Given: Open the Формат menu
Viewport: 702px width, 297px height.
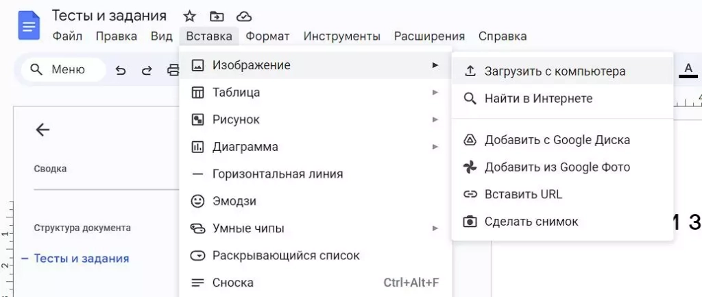Looking at the screenshot, I should 268,36.
